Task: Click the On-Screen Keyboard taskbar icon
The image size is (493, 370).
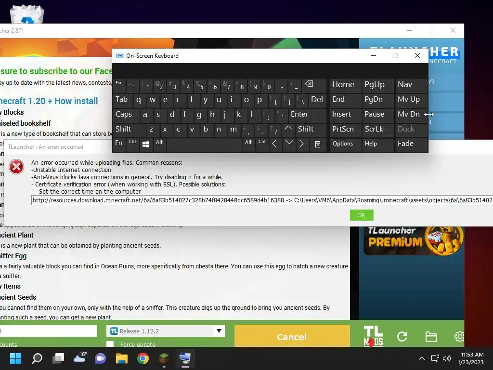Action: pyautogui.click(x=185, y=358)
